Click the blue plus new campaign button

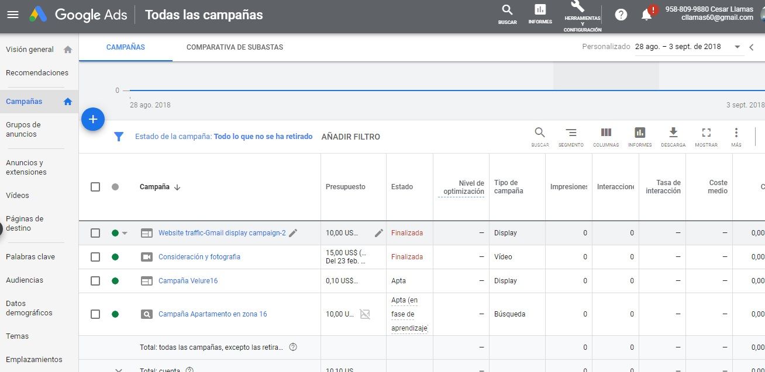click(92, 119)
